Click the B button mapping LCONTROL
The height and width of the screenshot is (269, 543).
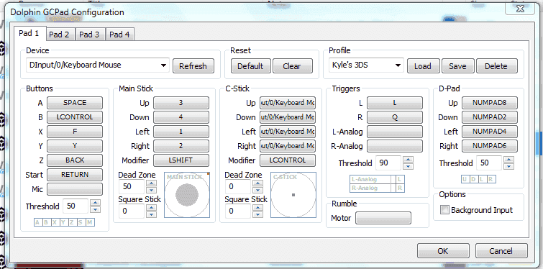(75, 117)
